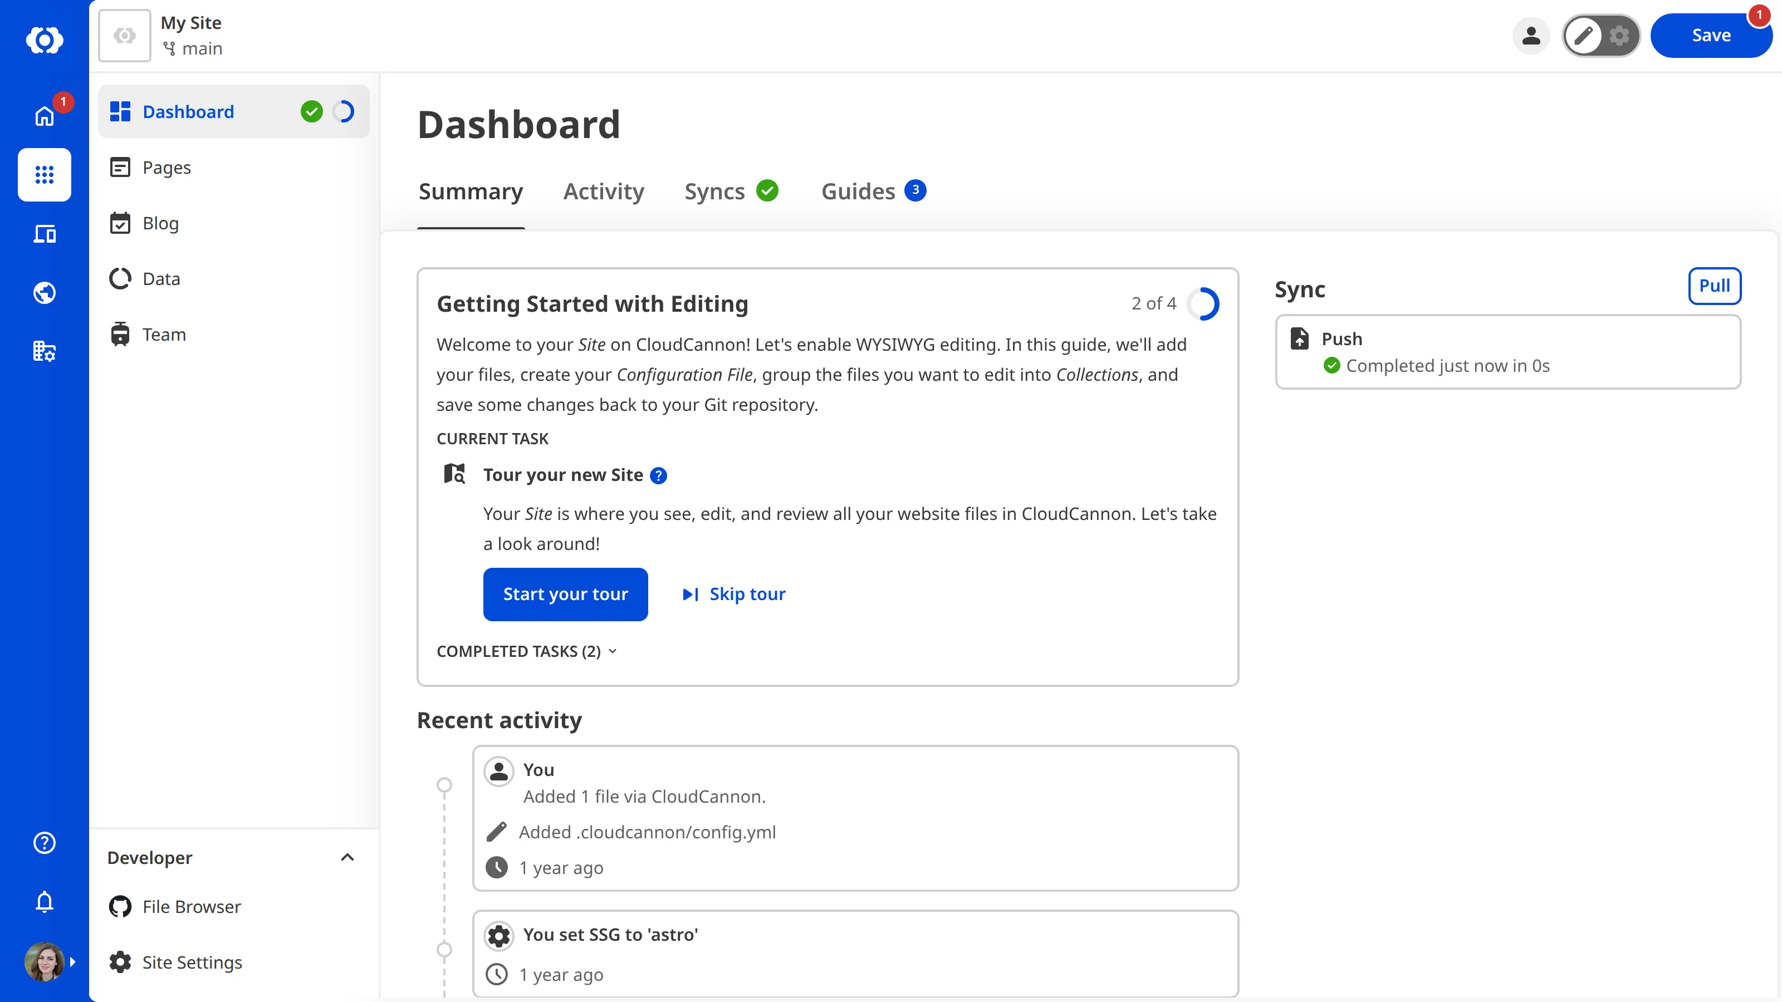Click the user avatar photo
This screenshot has width=1782, height=1002.
[45, 961]
